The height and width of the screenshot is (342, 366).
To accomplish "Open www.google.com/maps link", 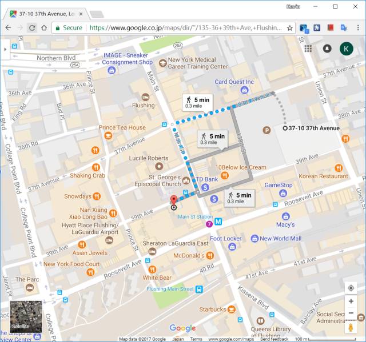I will click(231, 339).
